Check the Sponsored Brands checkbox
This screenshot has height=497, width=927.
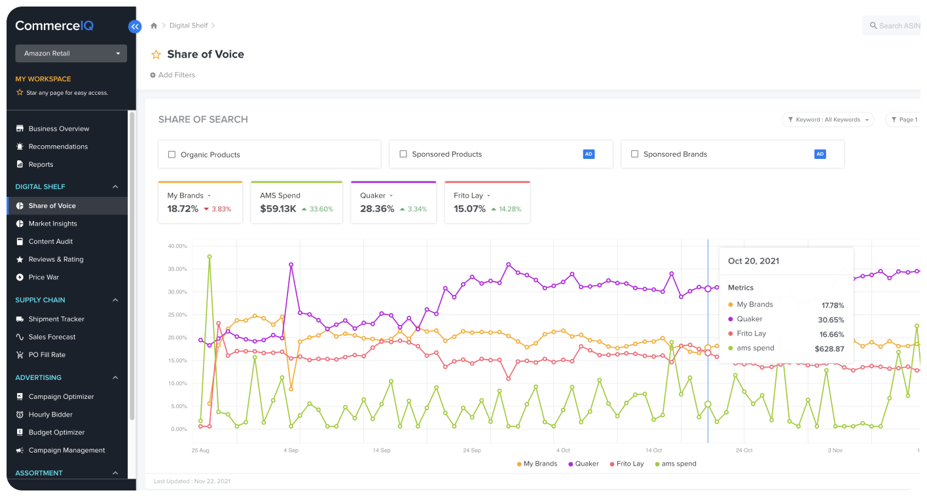(x=634, y=154)
